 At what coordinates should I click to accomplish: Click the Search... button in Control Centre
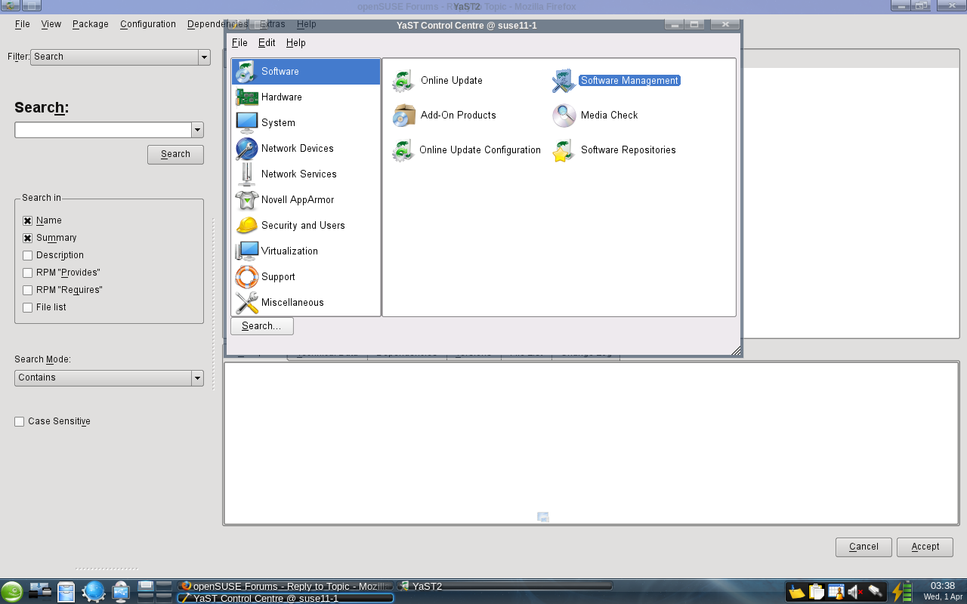click(262, 326)
